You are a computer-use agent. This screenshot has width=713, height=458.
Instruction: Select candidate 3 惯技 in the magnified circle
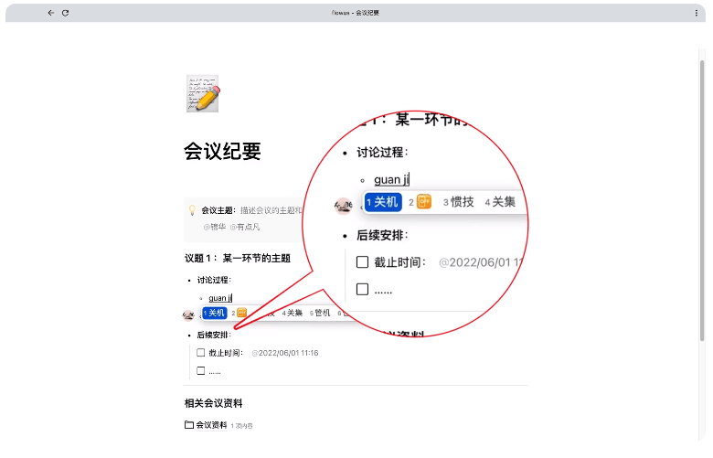pos(458,202)
